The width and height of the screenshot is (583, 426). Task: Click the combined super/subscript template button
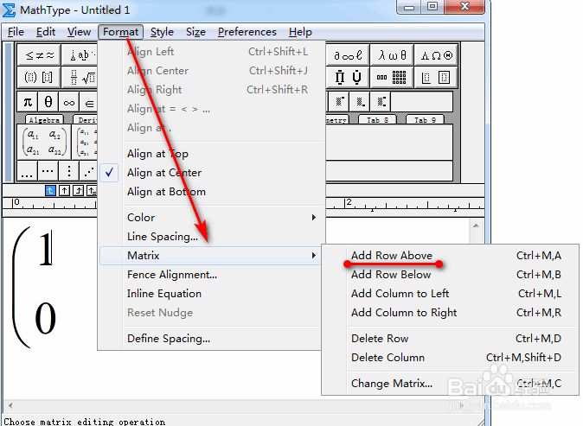point(381,101)
